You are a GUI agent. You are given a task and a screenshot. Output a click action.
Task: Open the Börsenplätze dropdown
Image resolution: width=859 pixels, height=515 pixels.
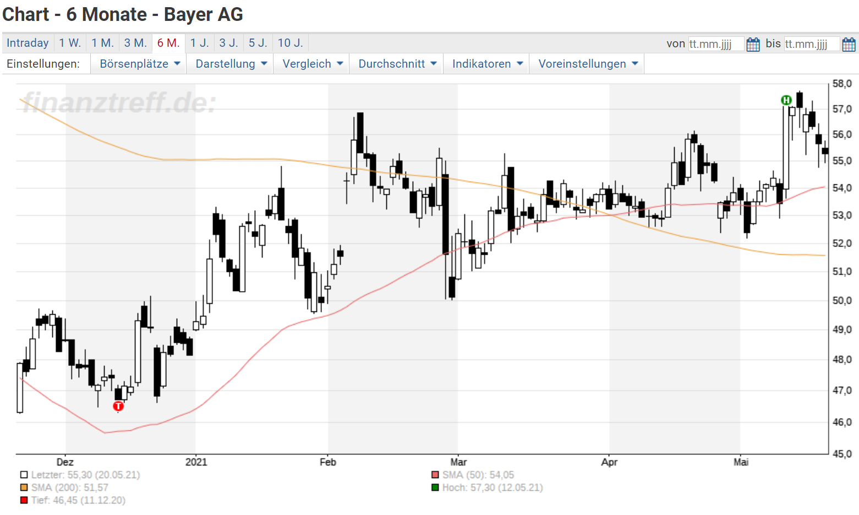click(139, 64)
